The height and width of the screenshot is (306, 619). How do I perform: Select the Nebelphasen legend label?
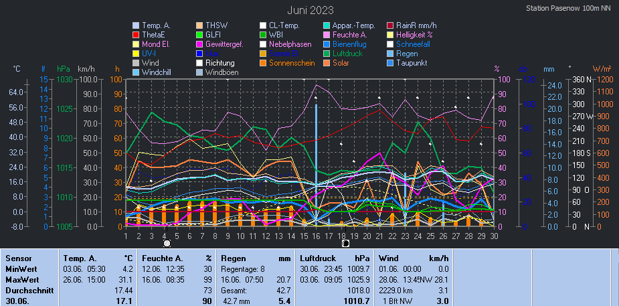290,44
